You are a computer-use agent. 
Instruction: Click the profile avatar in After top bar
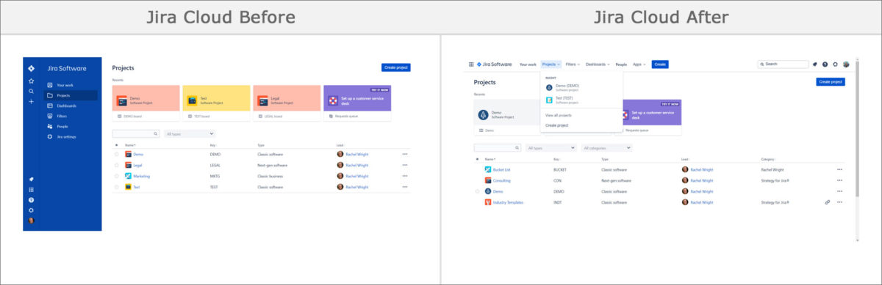846,64
